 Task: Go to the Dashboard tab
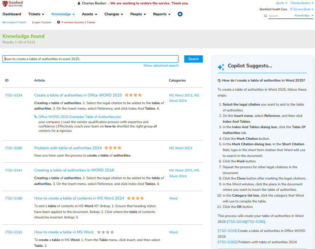click(x=12, y=14)
